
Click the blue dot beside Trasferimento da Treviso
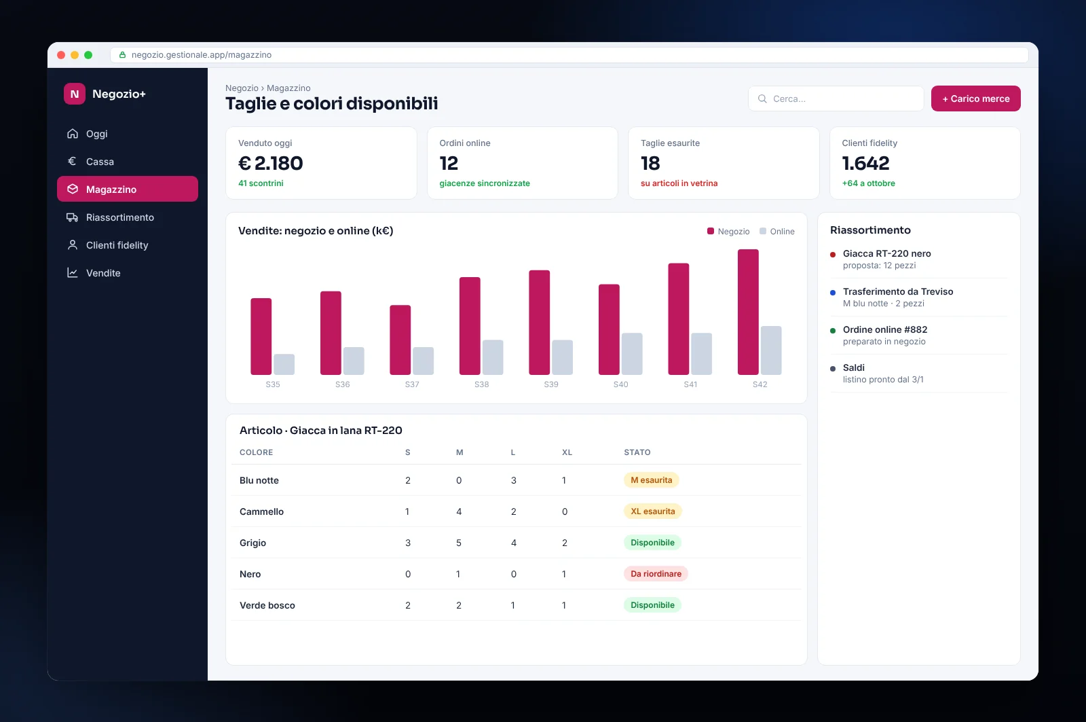[x=833, y=293]
